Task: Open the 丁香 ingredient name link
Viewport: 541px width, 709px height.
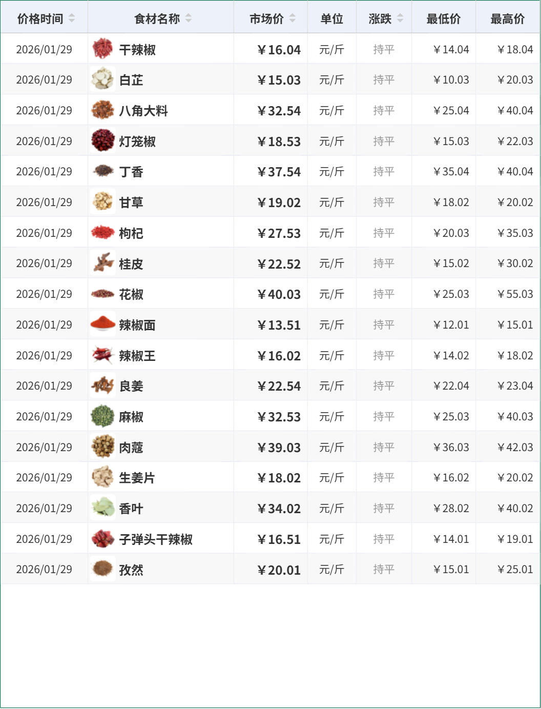Action: coord(131,172)
